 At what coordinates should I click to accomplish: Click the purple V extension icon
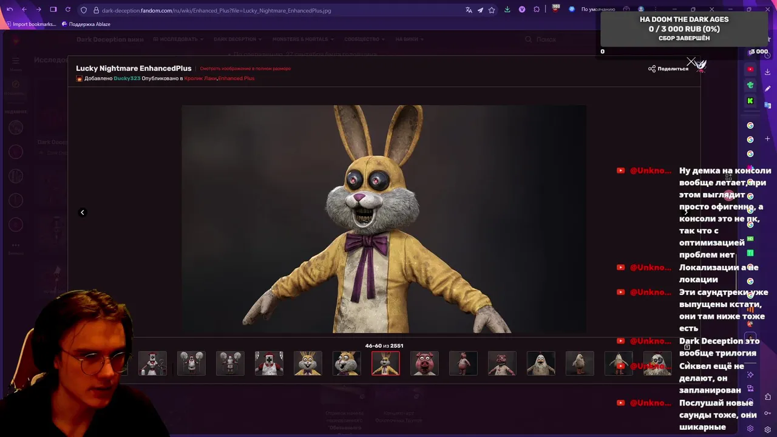pos(522,10)
